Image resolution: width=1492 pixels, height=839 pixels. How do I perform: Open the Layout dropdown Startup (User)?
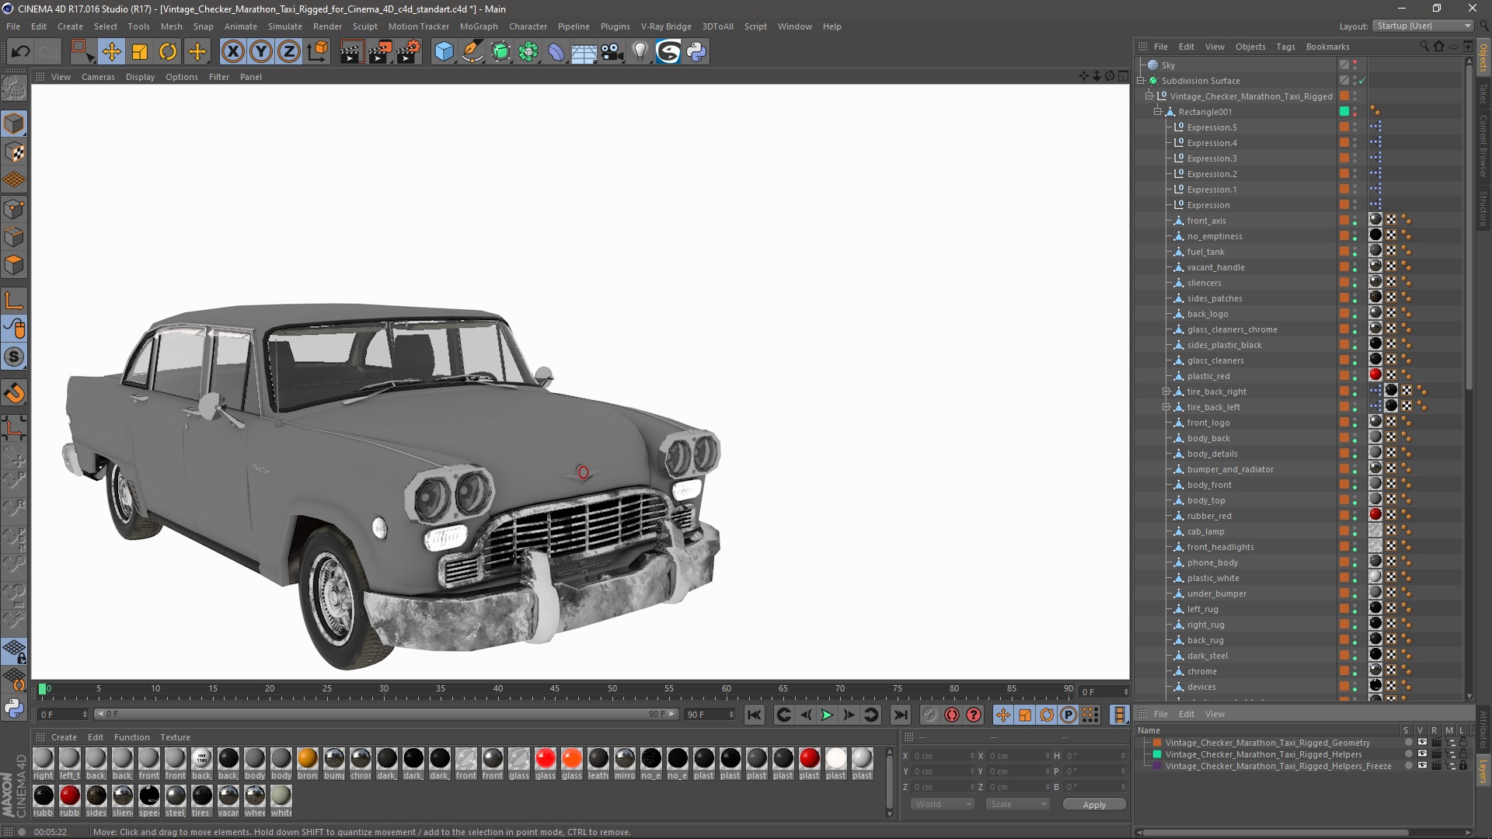click(1422, 26)
